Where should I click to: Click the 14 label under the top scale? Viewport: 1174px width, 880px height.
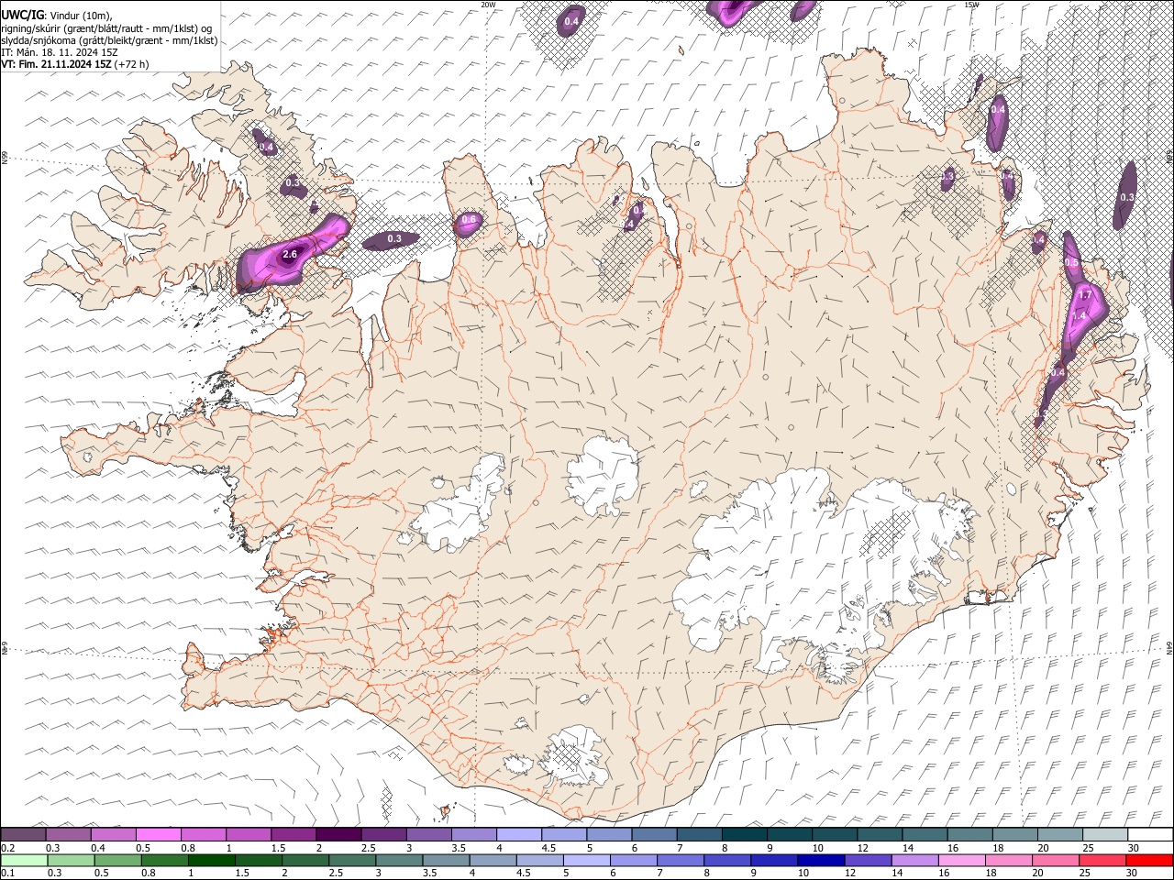click(907, 848)
